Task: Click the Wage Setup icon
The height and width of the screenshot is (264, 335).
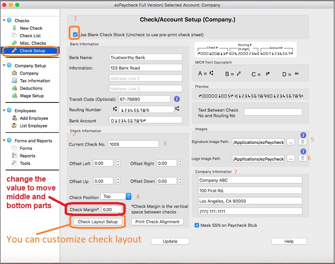Action: tap(14, 95)
